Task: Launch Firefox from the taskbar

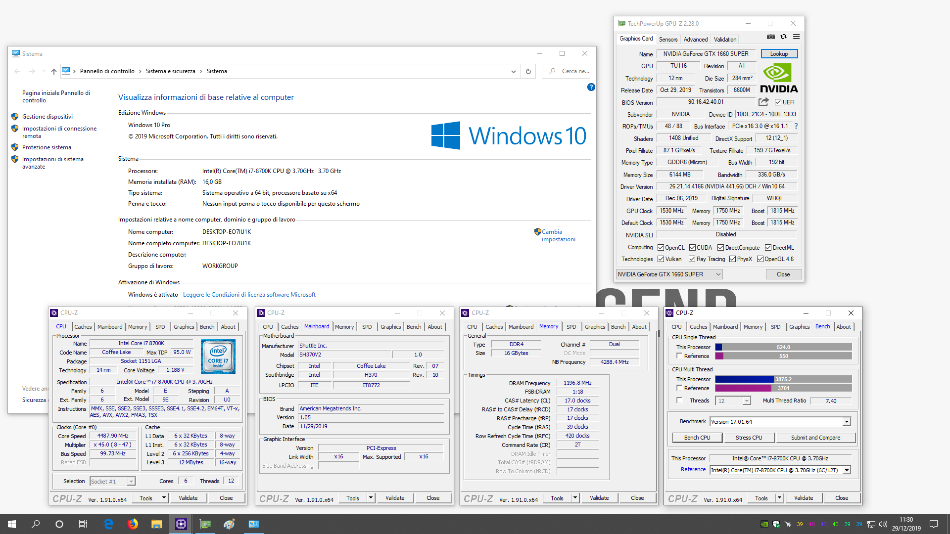Action: (x=133, y=524)
